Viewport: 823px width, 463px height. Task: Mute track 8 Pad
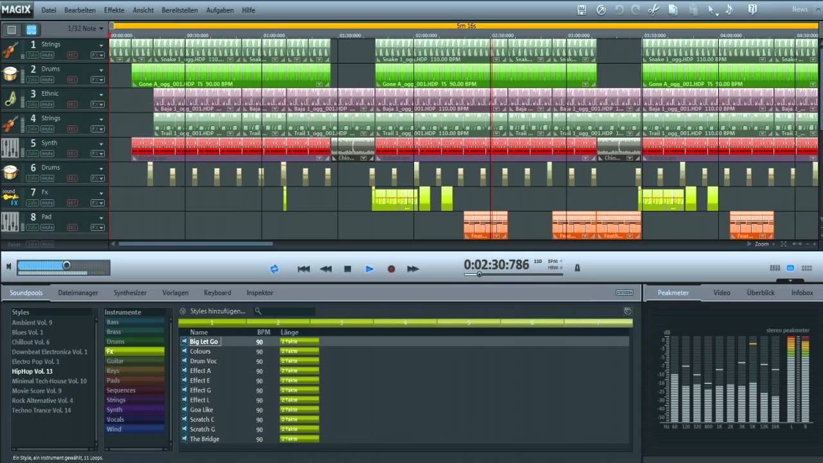47,228
